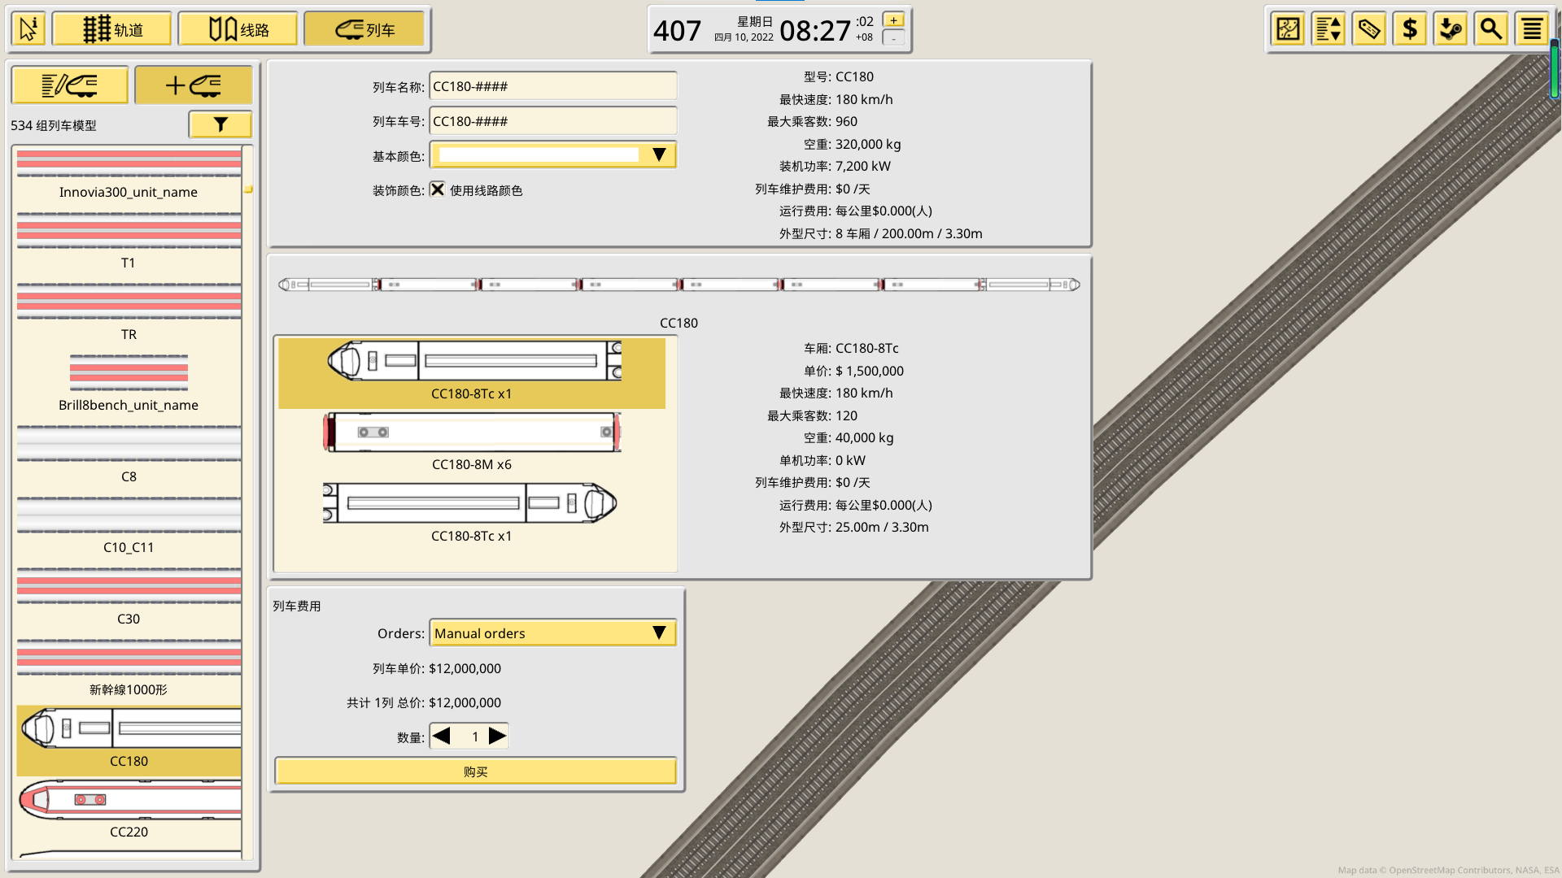The width and height of the screenshot is (1562, 878).
Task: Click the 购买 purchase button
Action: point(476,772)
